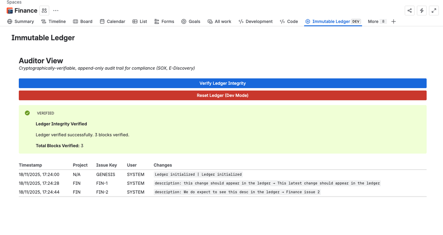This screenshot has width=443, height=235.
Task: Click the fullscreen expand icon
Action: click(x=434, y=11)
